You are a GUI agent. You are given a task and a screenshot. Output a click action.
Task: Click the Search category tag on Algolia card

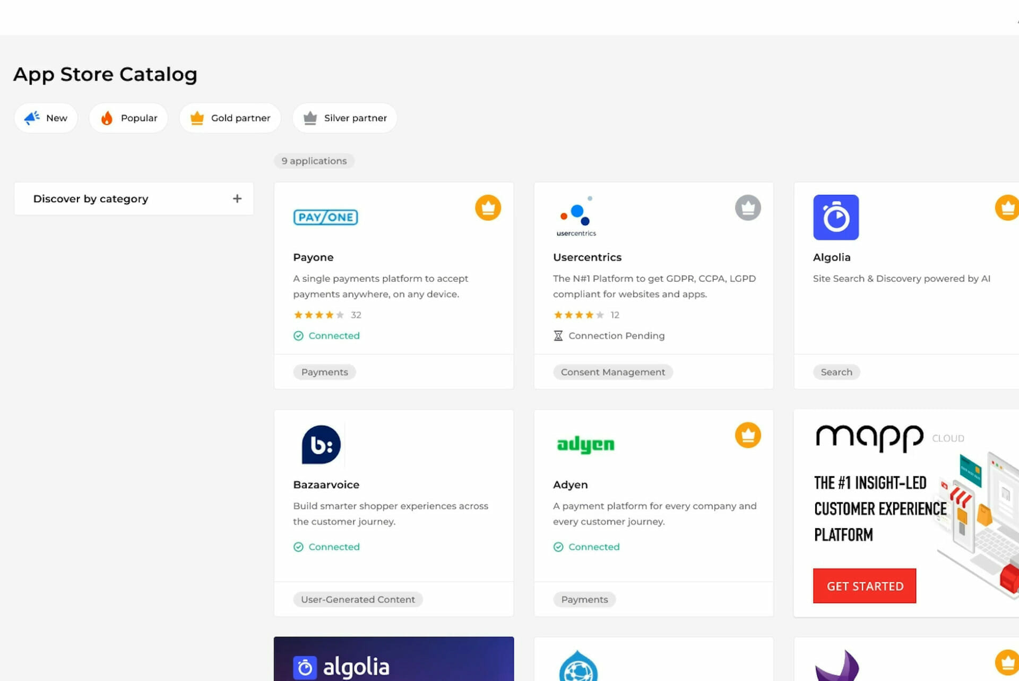tap(836, 372)
